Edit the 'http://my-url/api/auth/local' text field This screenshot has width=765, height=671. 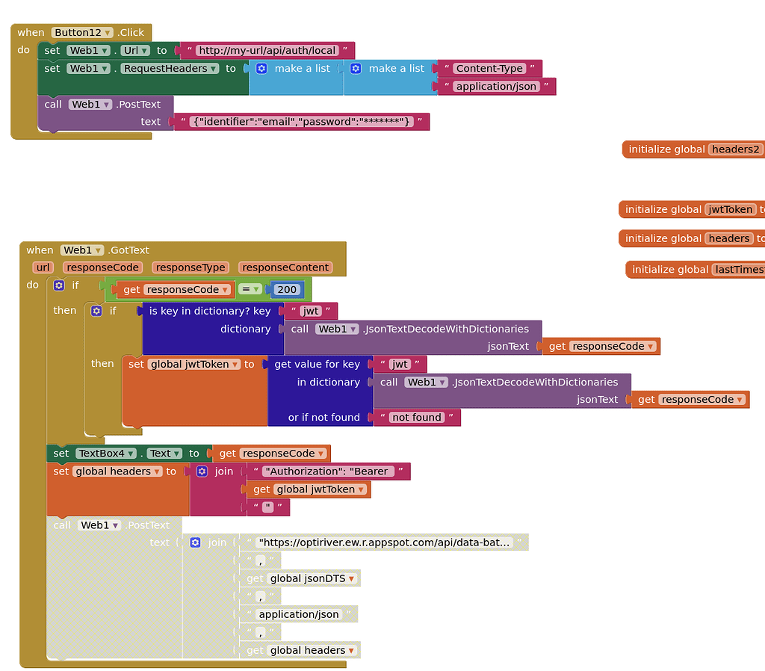(x=267, y=51)
